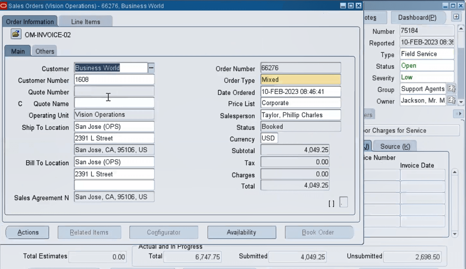466x269 pixels.
Task: Click the empty Quote Name field
Action: [x=114, y=103]
